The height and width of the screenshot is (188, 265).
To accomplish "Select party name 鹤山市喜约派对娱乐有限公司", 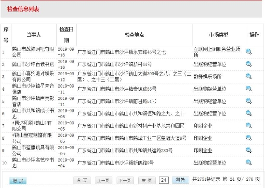I will 33,77.
